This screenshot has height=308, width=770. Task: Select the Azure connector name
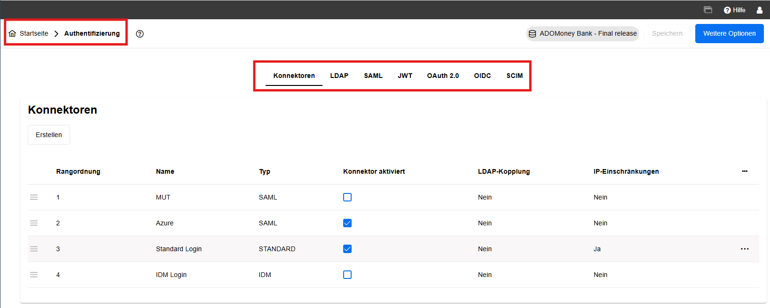[x=165, y=223]
